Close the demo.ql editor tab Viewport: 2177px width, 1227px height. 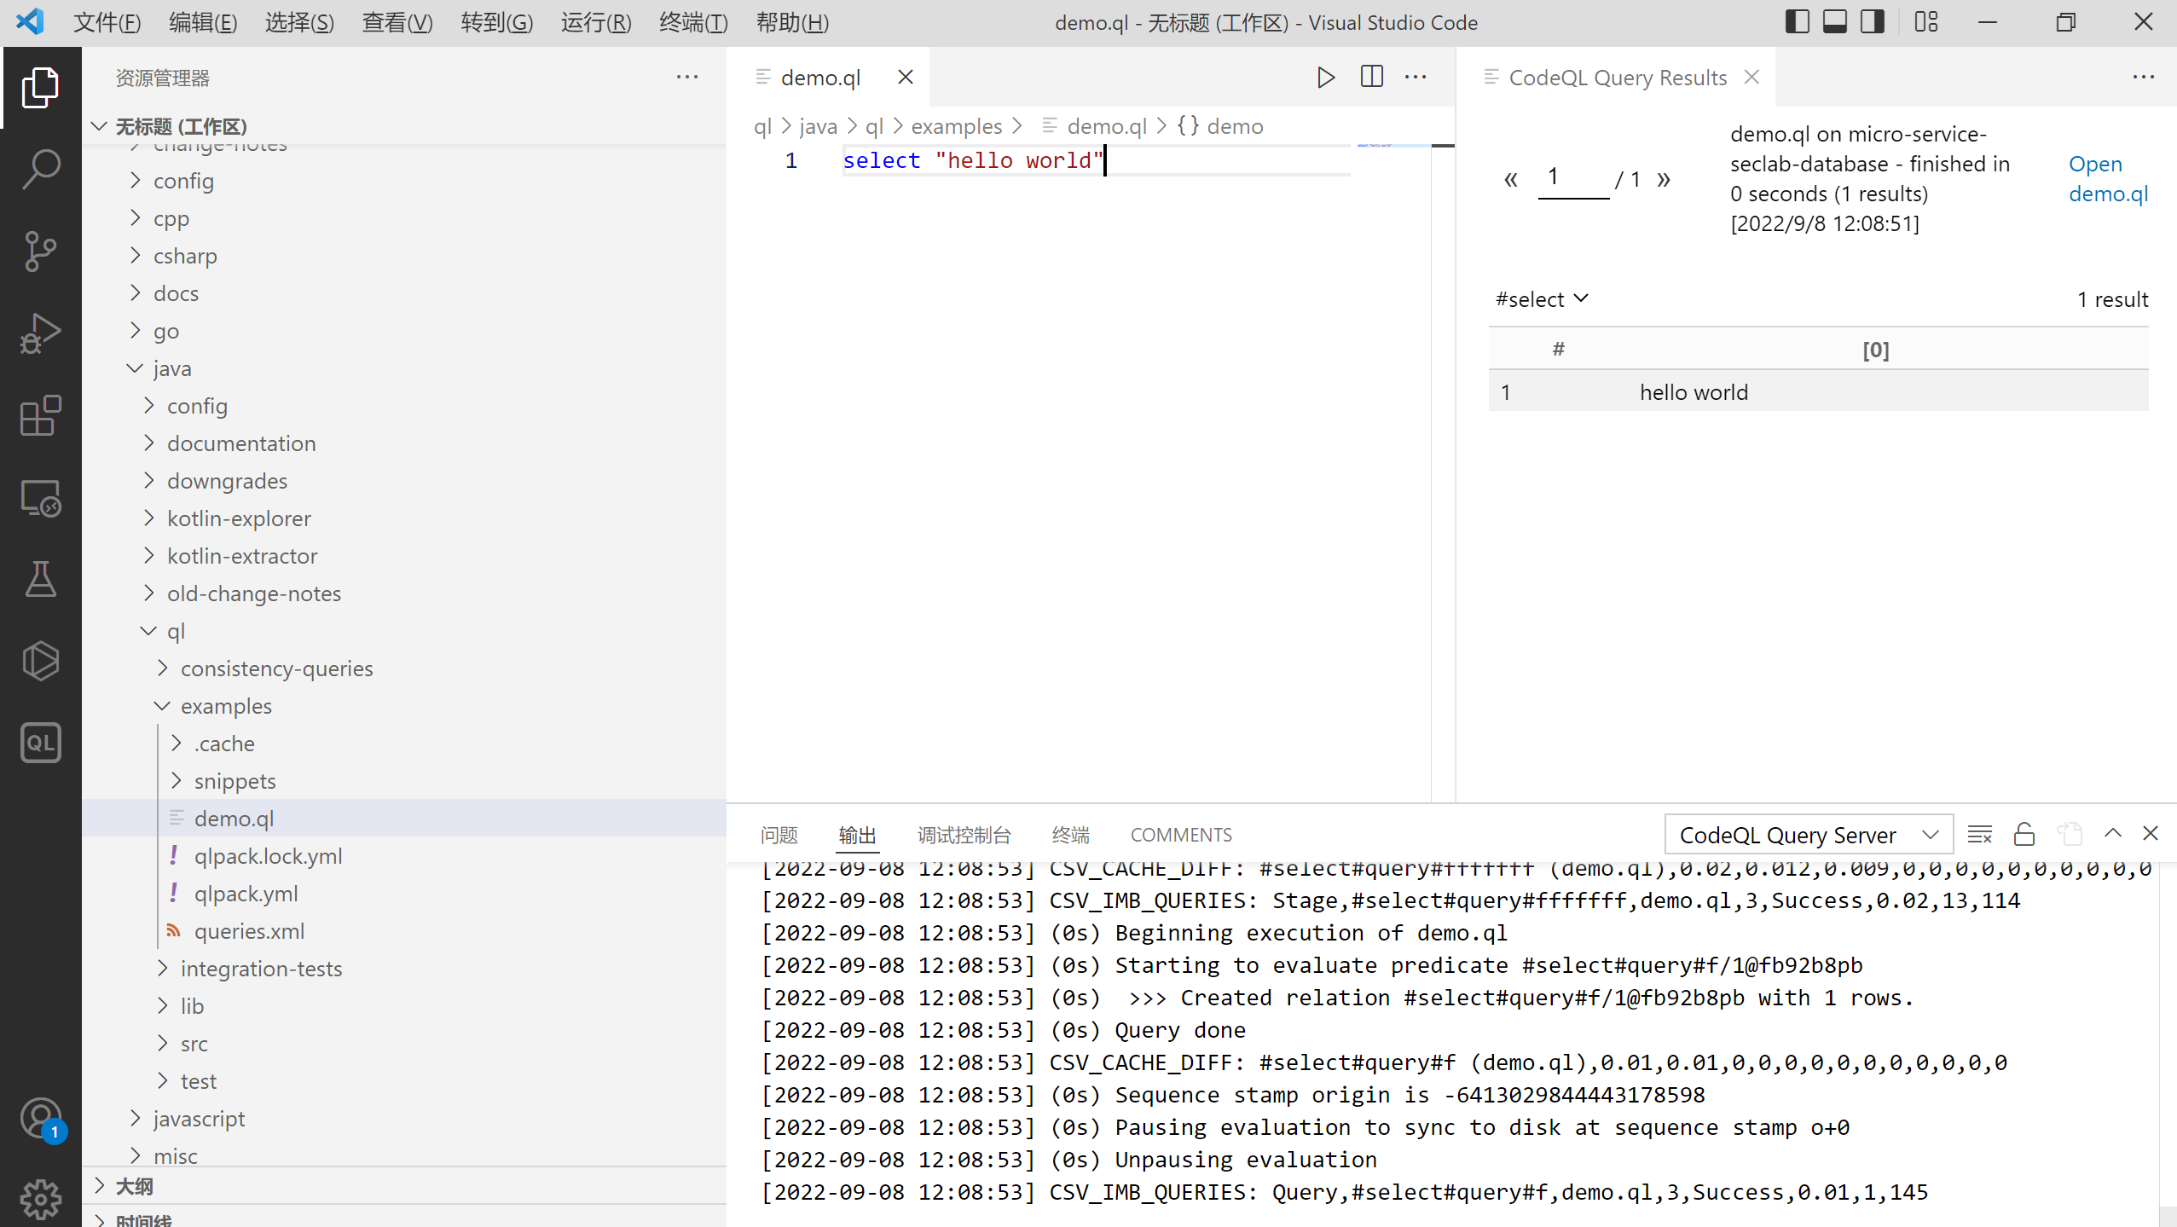906,78
